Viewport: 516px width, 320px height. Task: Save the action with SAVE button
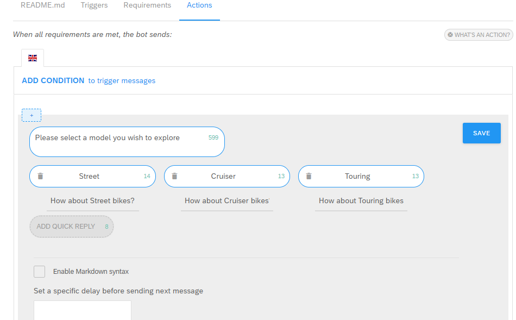(x=481, y=133)
